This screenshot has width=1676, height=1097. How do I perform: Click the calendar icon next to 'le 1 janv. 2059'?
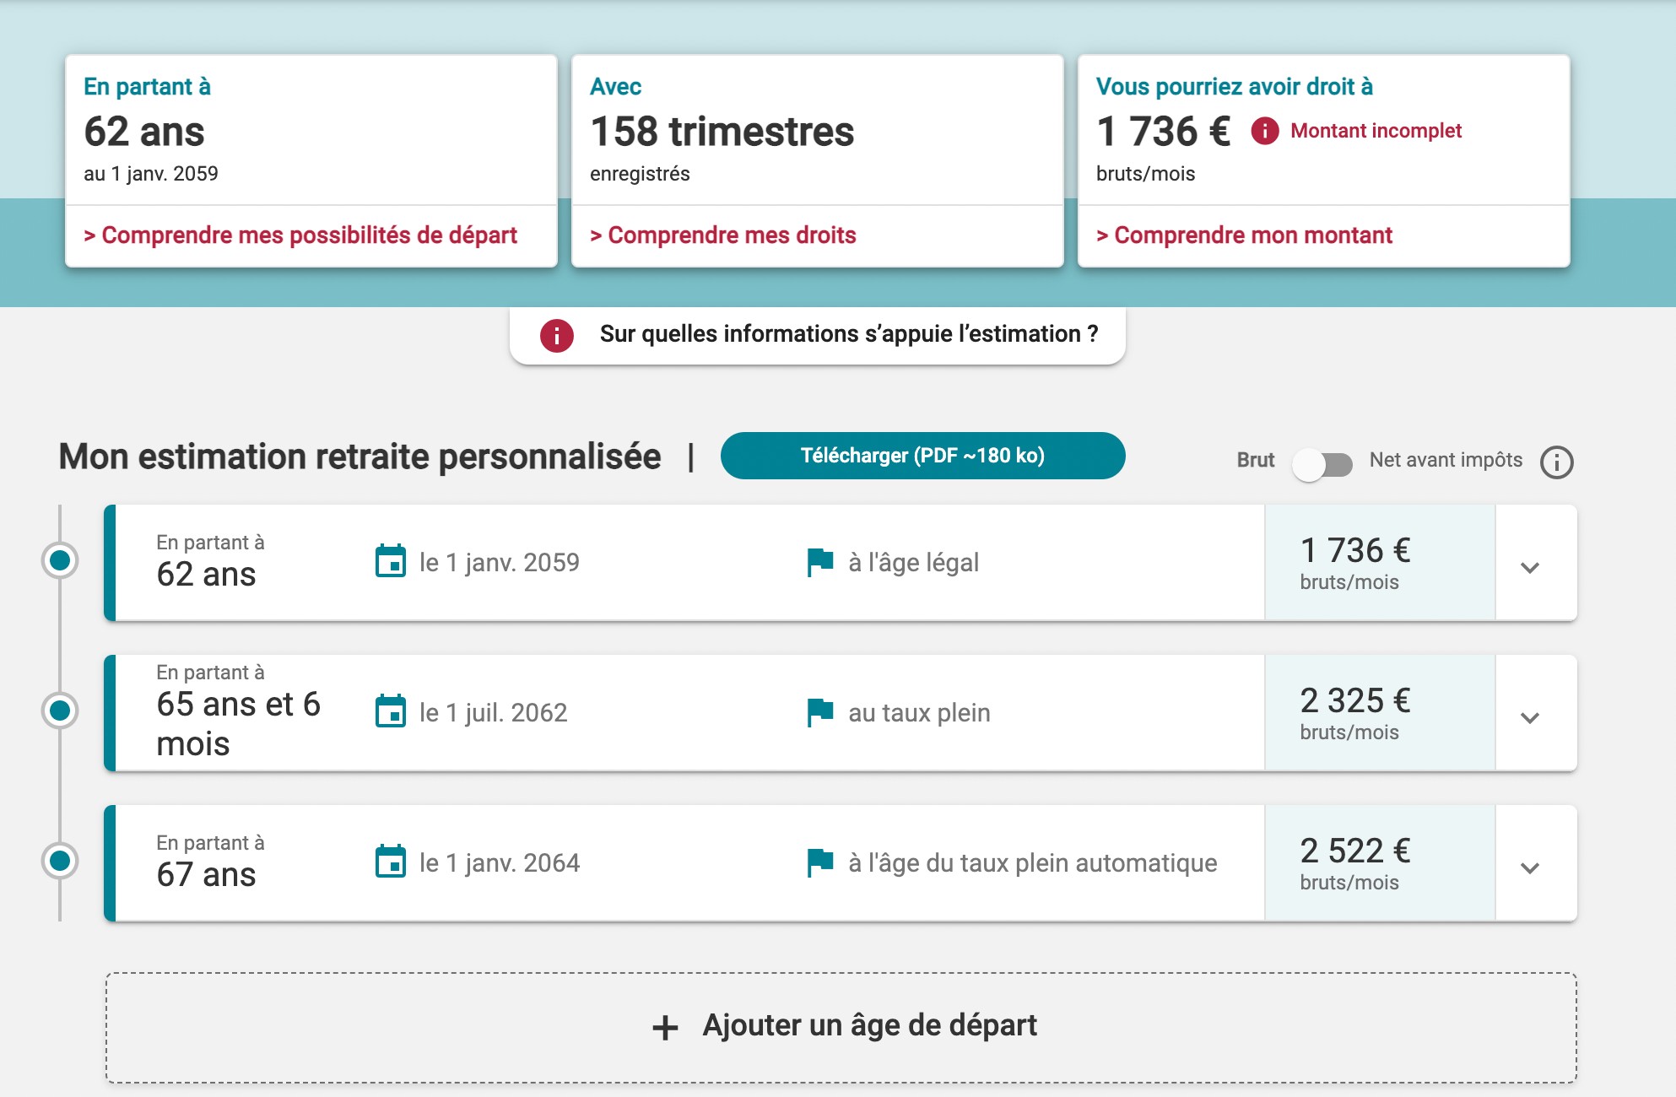coord(392,561)
